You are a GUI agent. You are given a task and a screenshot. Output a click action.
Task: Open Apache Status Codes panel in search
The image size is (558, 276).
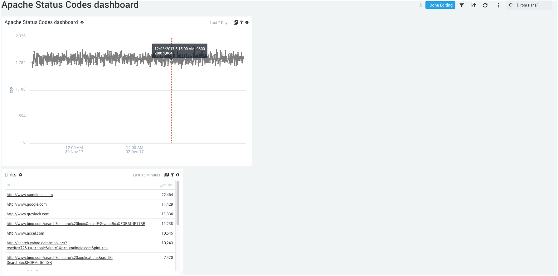tap(236, 22)
